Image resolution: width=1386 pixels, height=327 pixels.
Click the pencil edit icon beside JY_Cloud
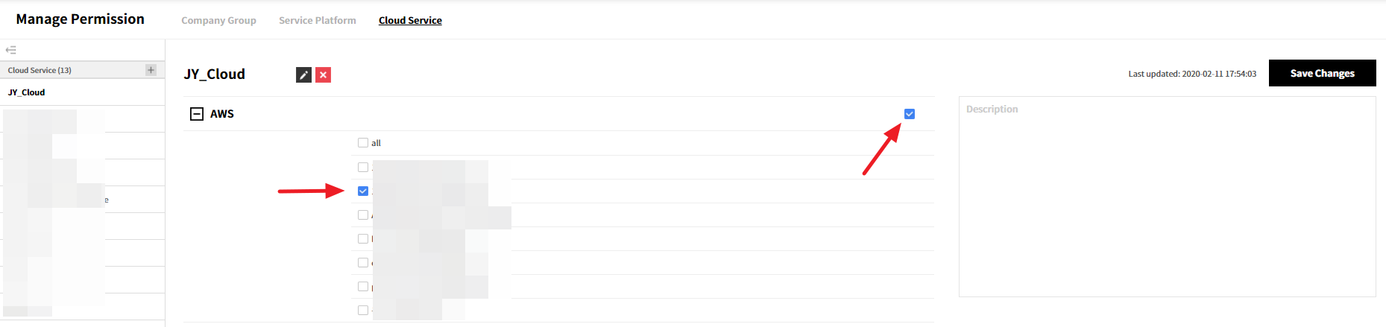(303, 74)
